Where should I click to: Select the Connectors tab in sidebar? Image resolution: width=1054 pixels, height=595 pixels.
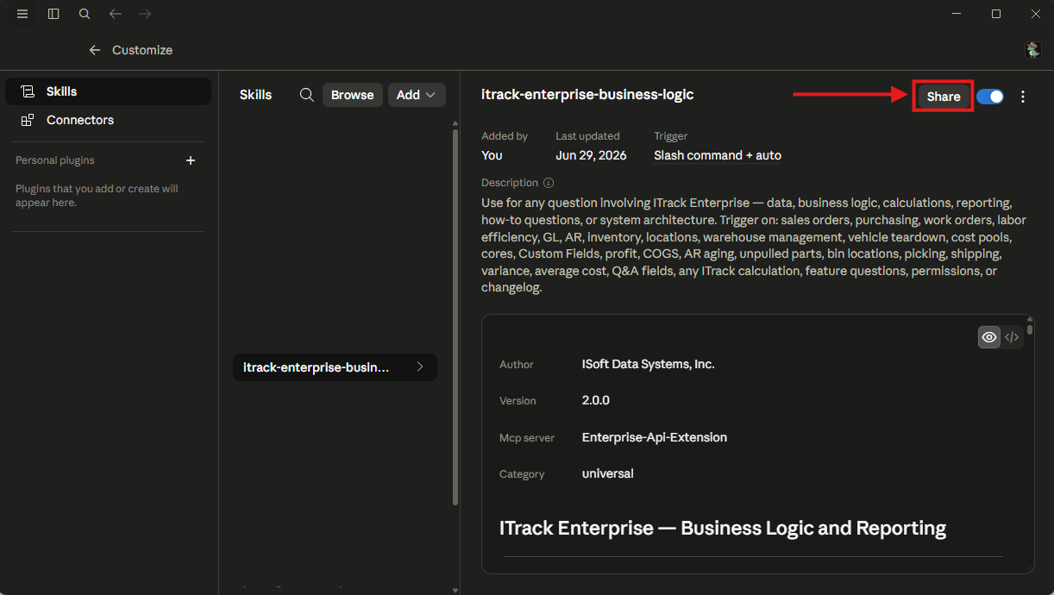(108, 120)
